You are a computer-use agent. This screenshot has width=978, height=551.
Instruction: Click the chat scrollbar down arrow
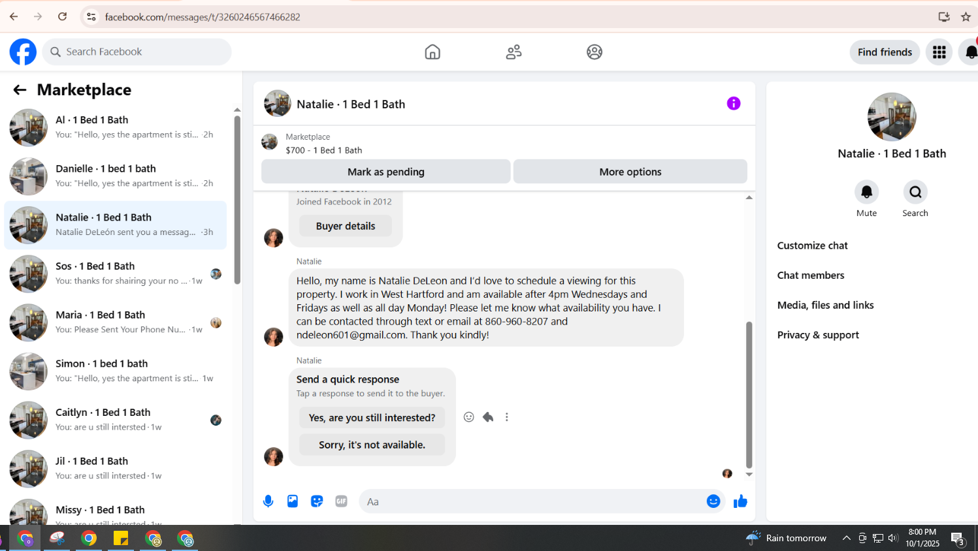coord(749,475)
